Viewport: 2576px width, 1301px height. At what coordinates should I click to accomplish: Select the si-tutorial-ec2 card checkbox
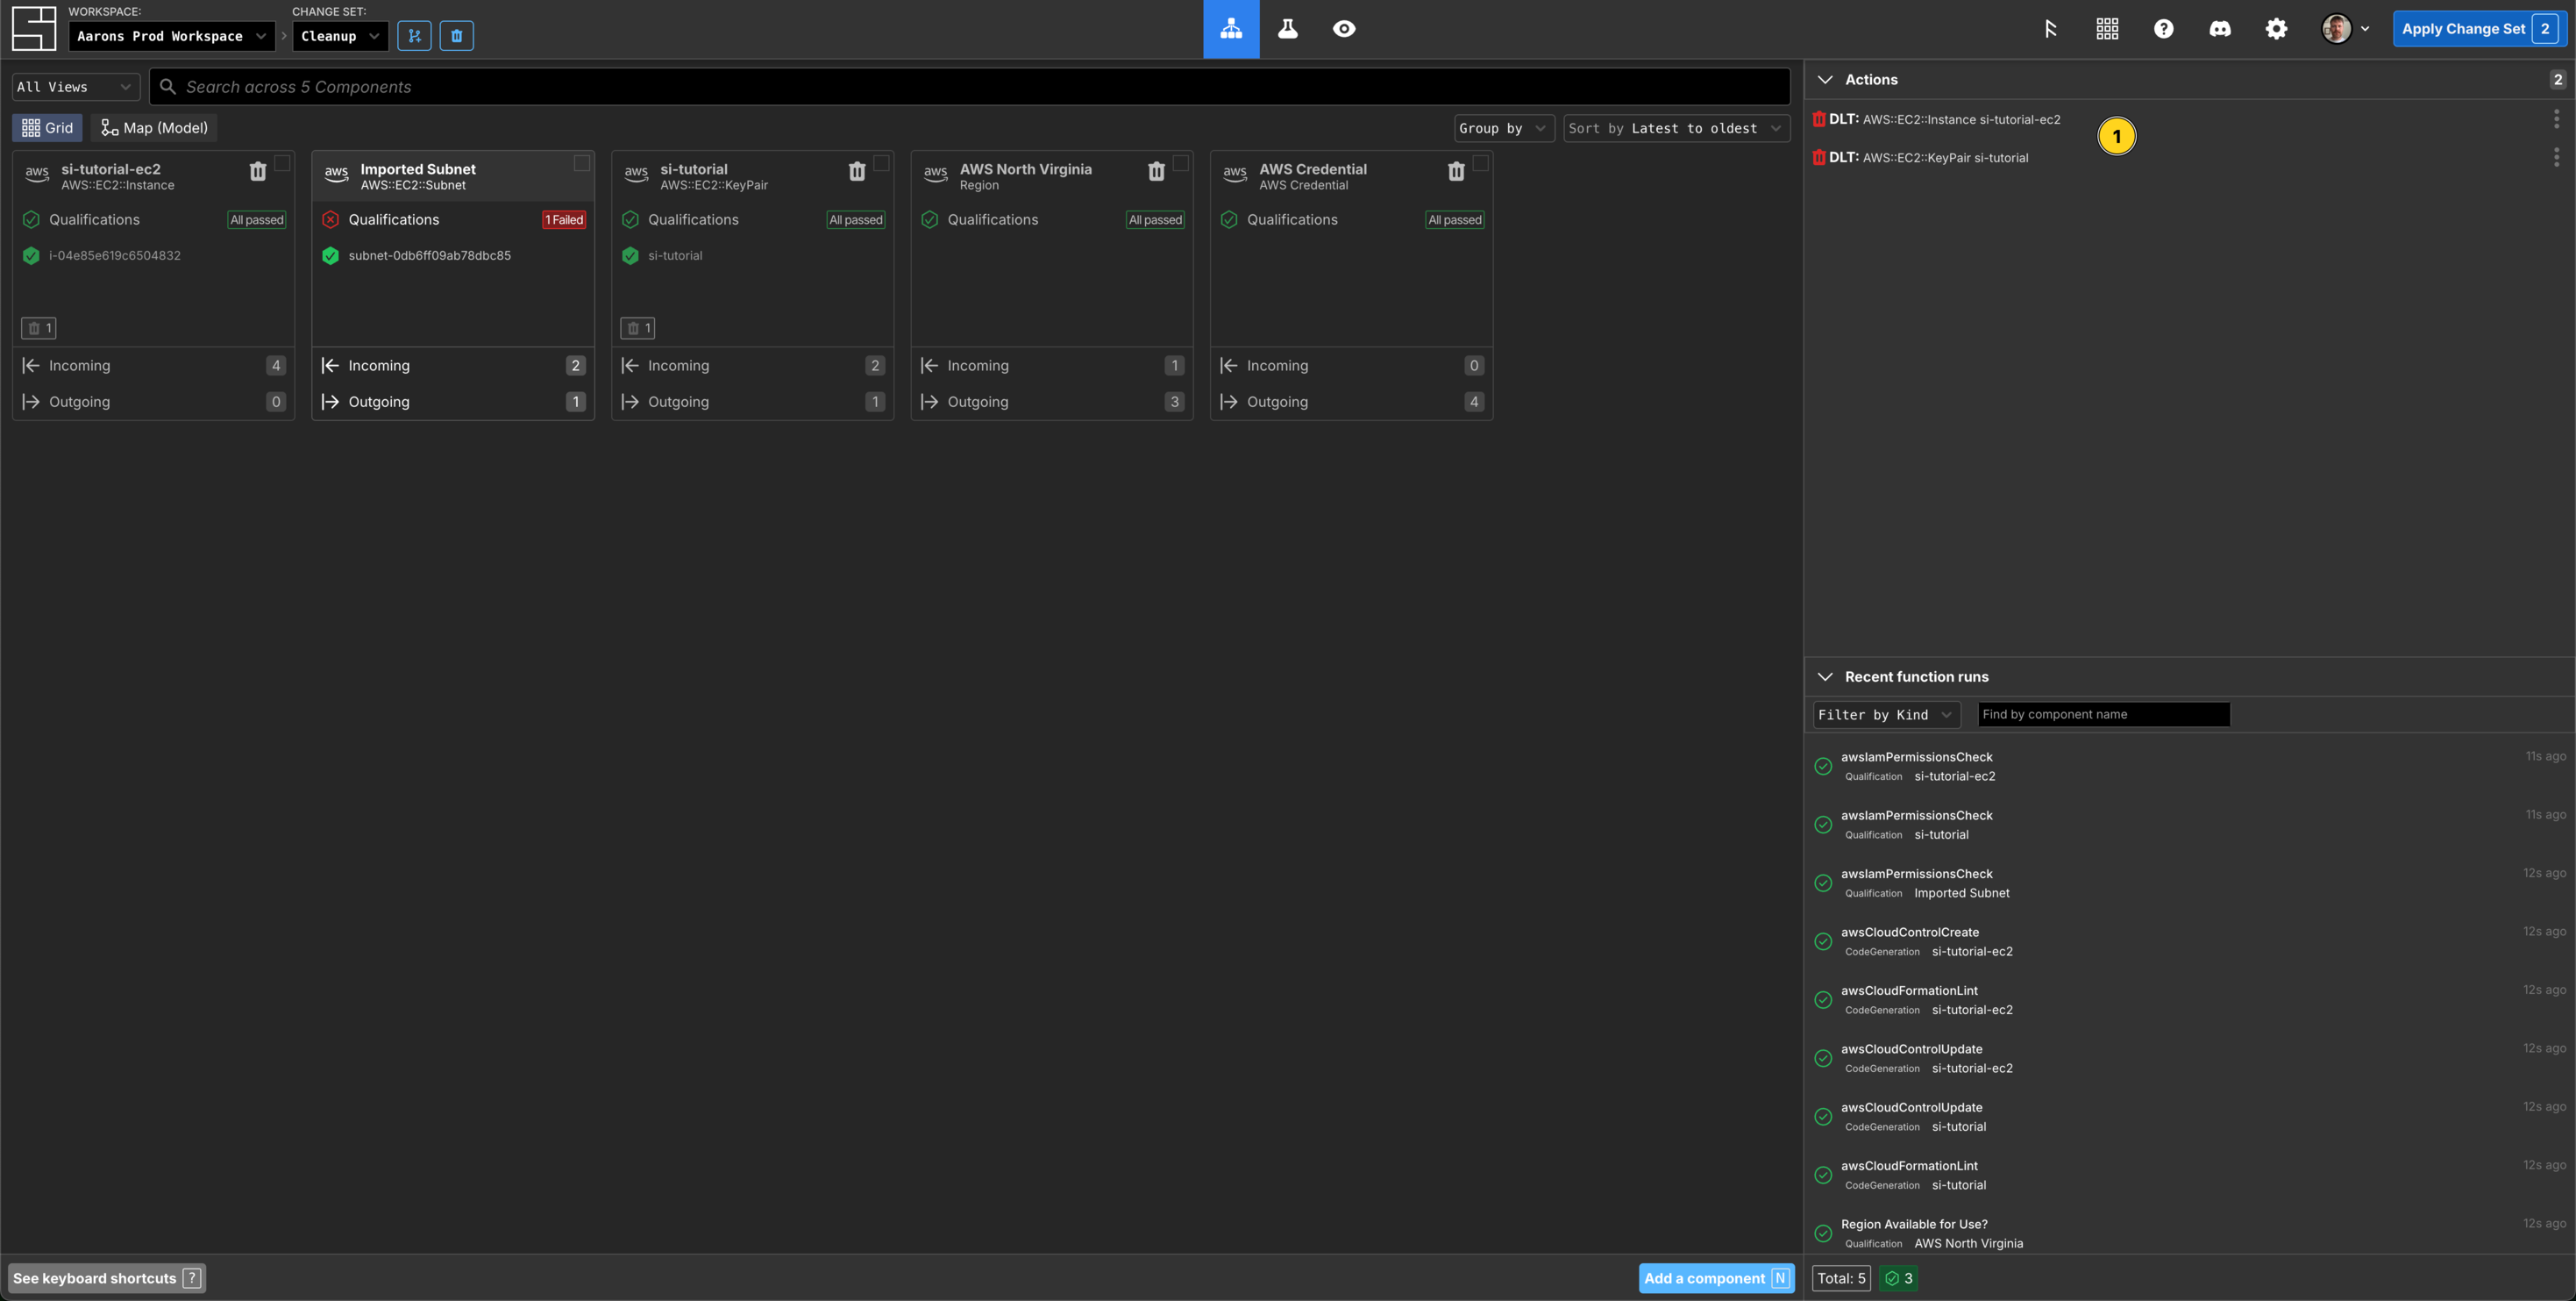tap(283, 163)
